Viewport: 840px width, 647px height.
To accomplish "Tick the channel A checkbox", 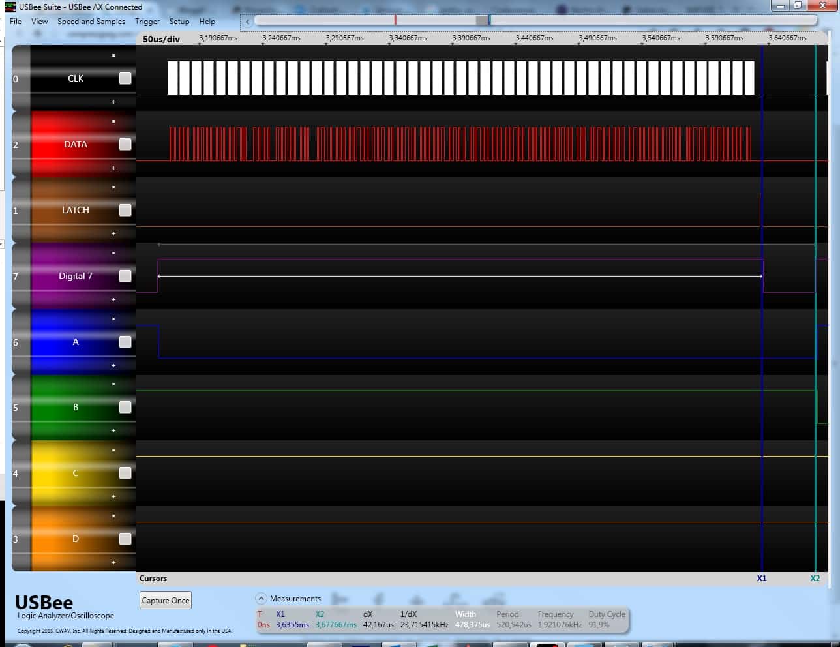I will (125, 342).
